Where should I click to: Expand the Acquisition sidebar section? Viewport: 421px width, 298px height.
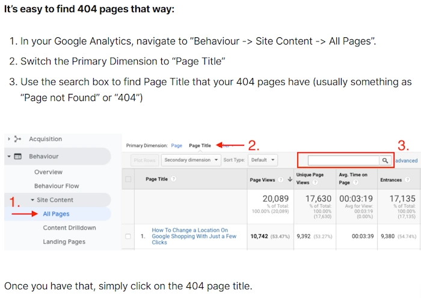(9, 139)
